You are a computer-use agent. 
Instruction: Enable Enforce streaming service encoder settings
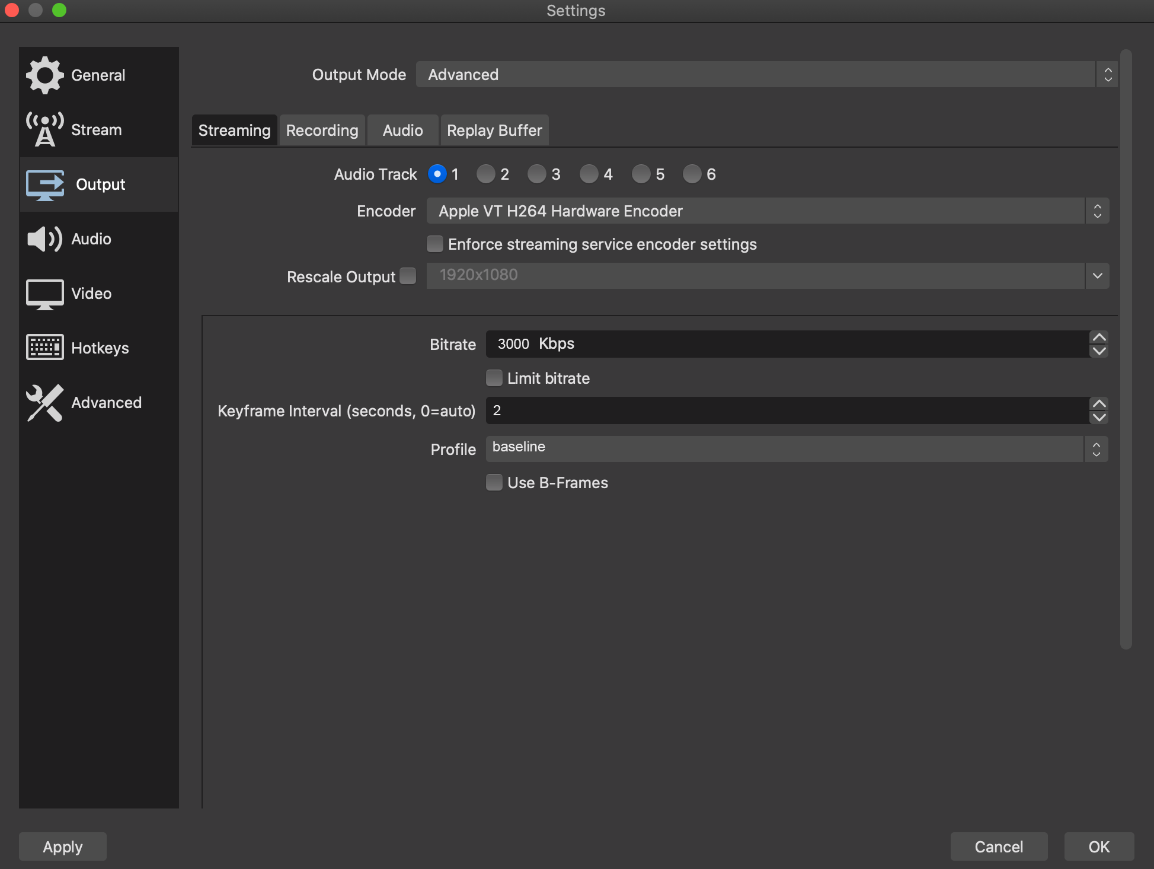[x=435, y=244]
